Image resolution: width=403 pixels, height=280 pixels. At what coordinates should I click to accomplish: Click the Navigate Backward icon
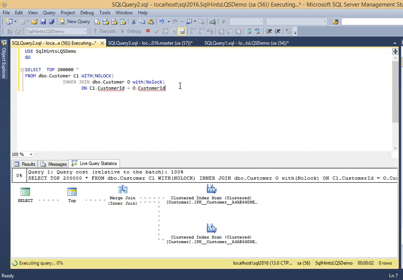tap(189, 21)
